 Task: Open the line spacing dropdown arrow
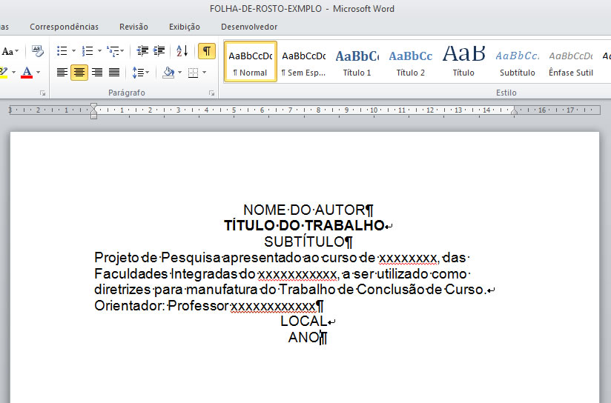pyautogui.click(x=148, y=73)
